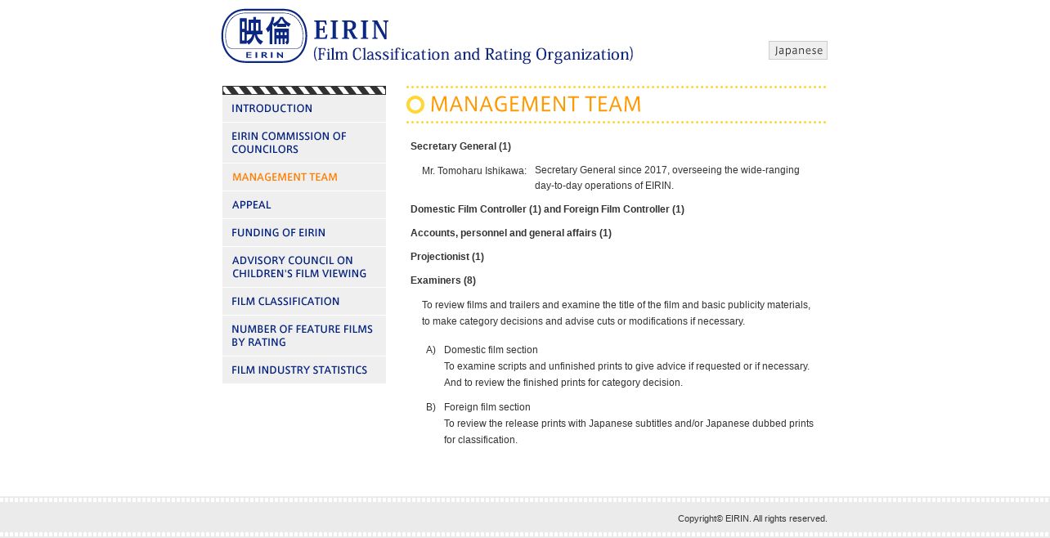Select the Domestic film section item
1050x538 pixels.
click(491, 350)
